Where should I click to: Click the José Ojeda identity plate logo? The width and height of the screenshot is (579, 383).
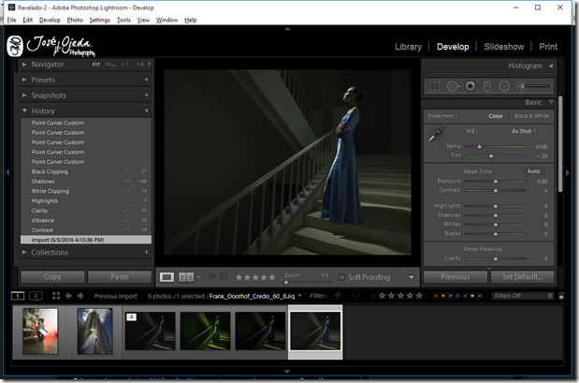click(51, 46)
